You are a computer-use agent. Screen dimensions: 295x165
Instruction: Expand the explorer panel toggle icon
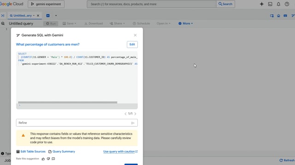point(3,16)
